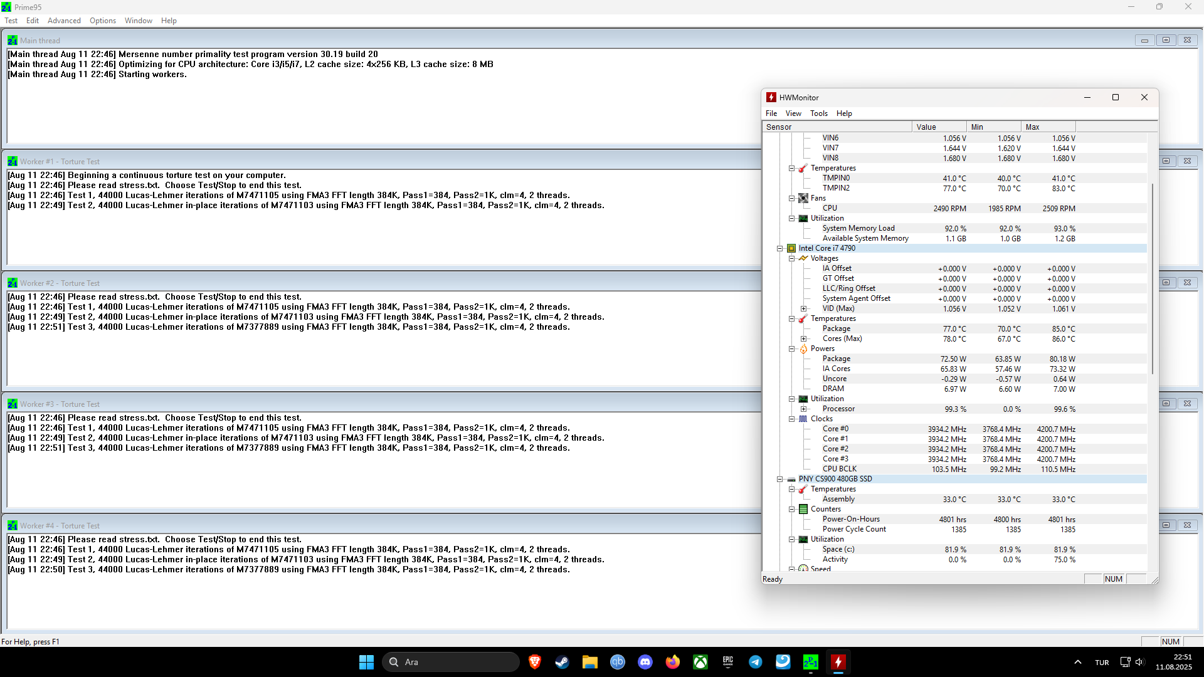Screen dimensions: 1204x677
Task: Open Brave browser from the taskbar
Action: 535,662
